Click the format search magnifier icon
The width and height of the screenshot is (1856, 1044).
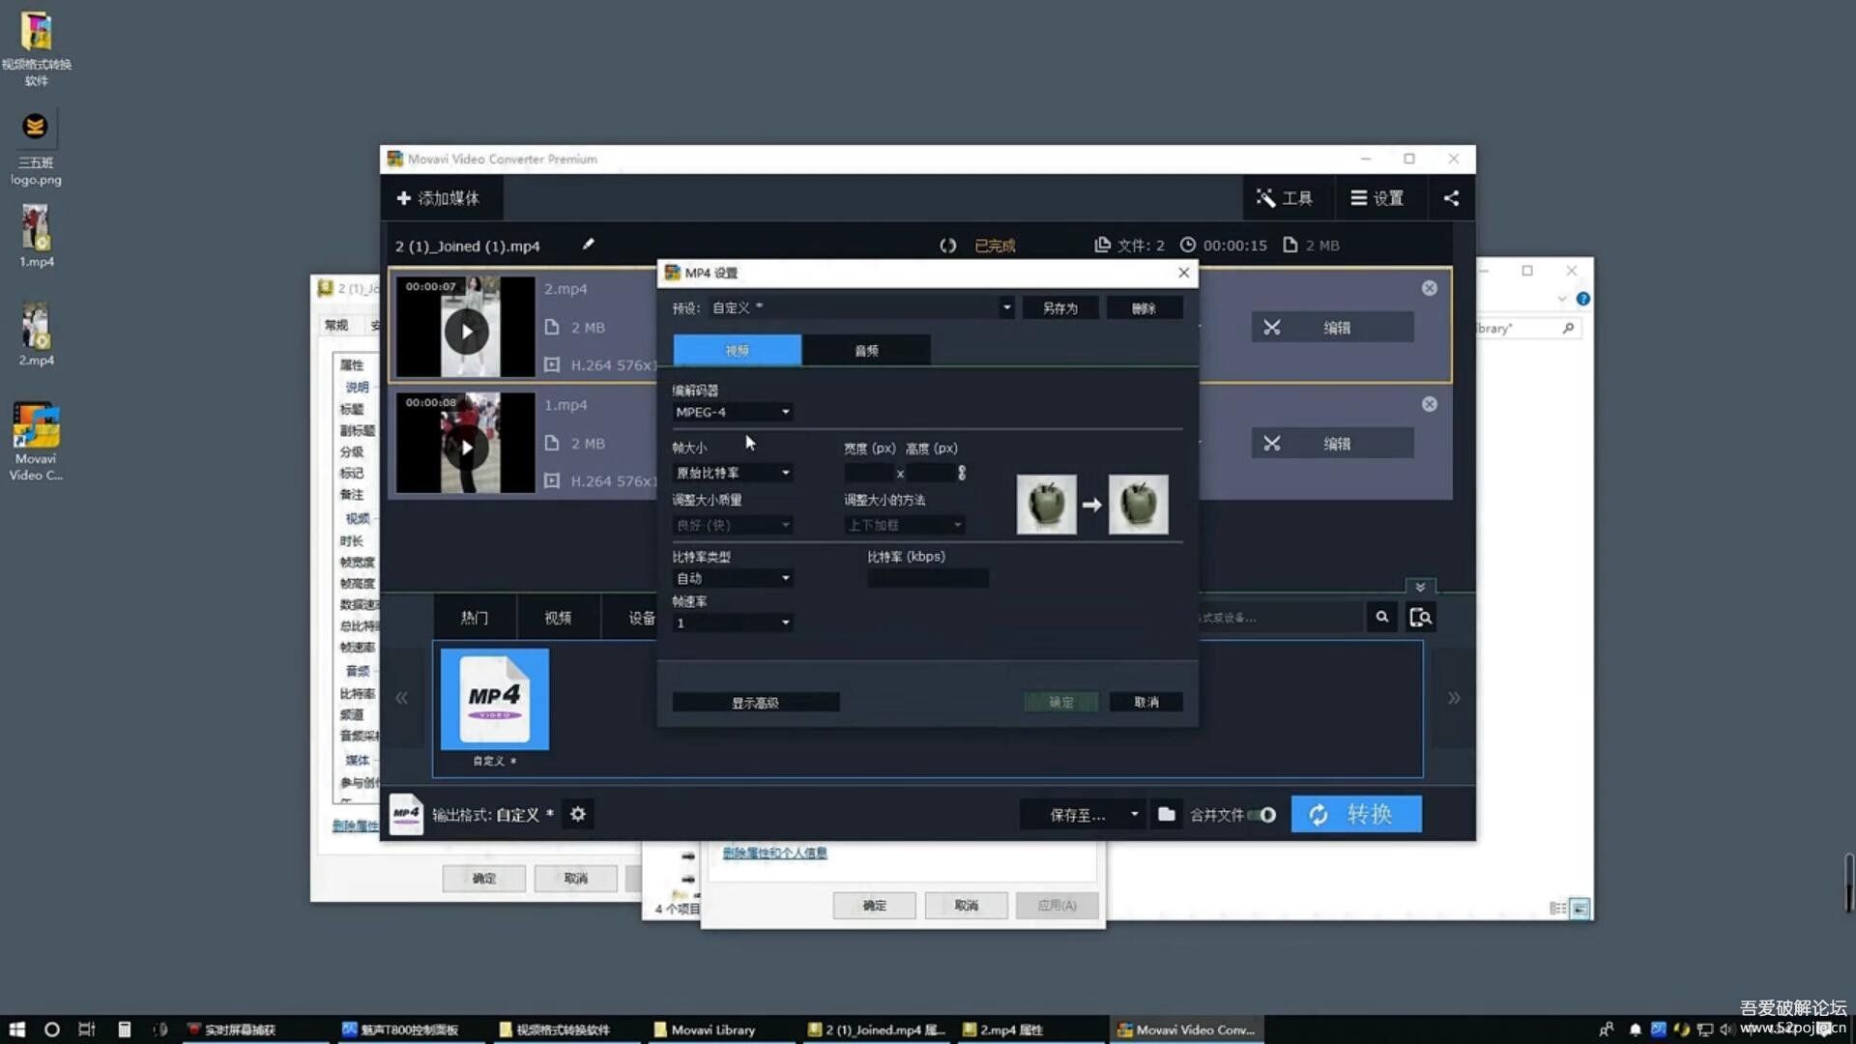tap(1382, 617)
